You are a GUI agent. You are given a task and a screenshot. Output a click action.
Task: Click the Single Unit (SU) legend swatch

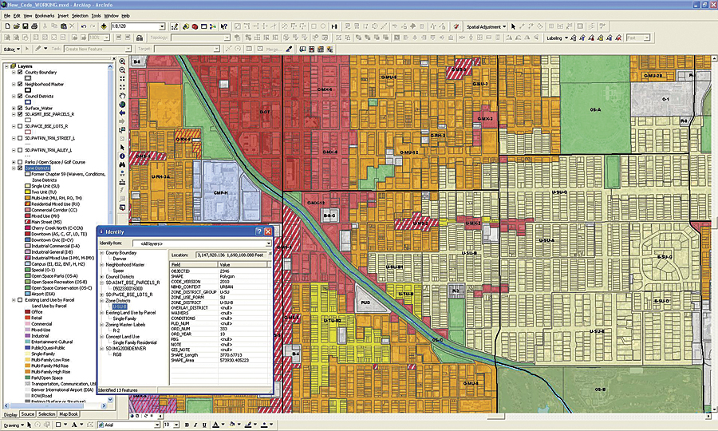click(x=27, y=187)
